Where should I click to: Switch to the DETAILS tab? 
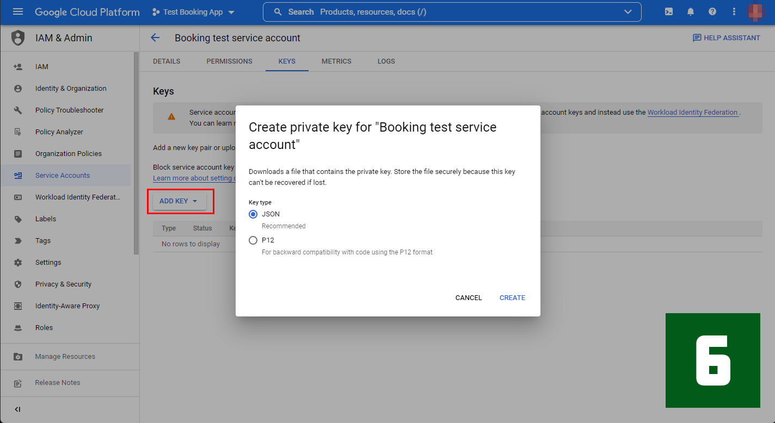(x=167, y=61)
